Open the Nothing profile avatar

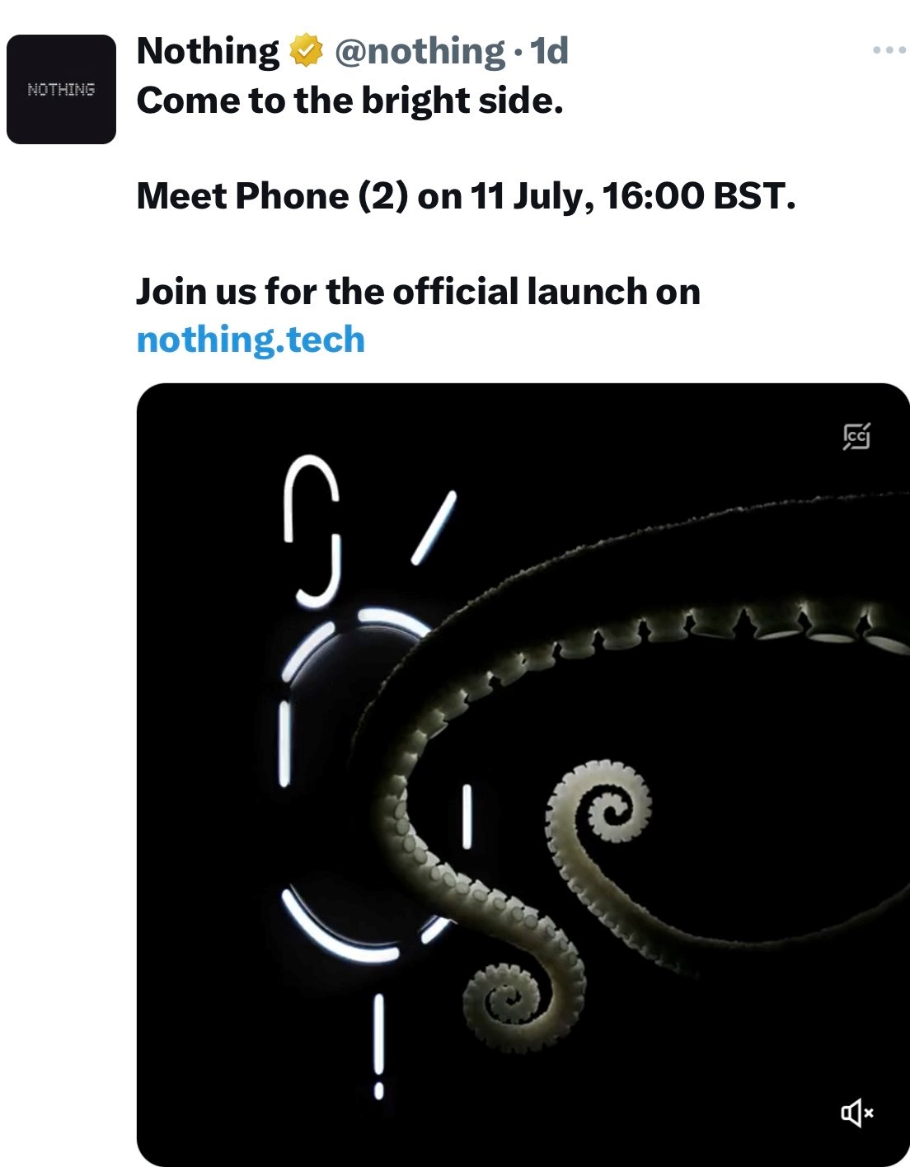[61, 89]
